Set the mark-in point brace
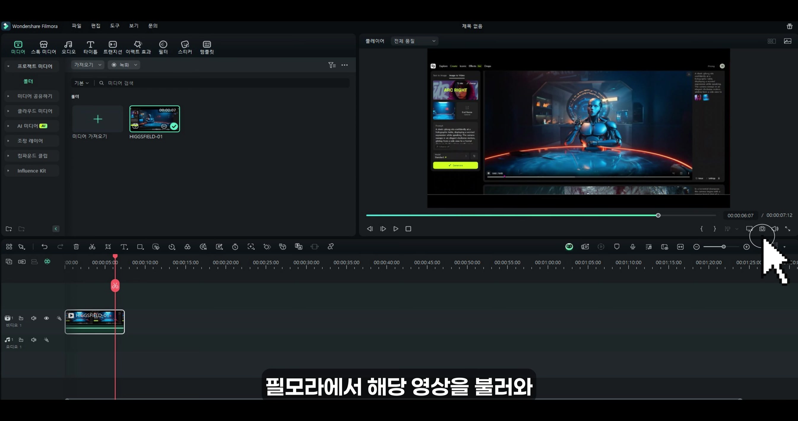The image size is (798, 421). 702,229
